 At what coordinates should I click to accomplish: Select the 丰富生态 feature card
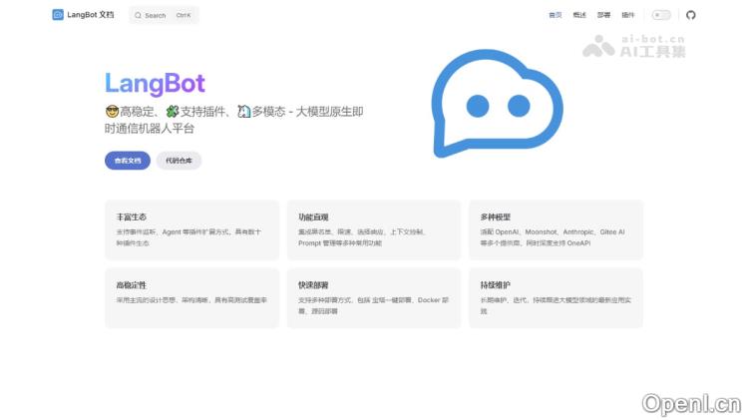click(191, 230)
